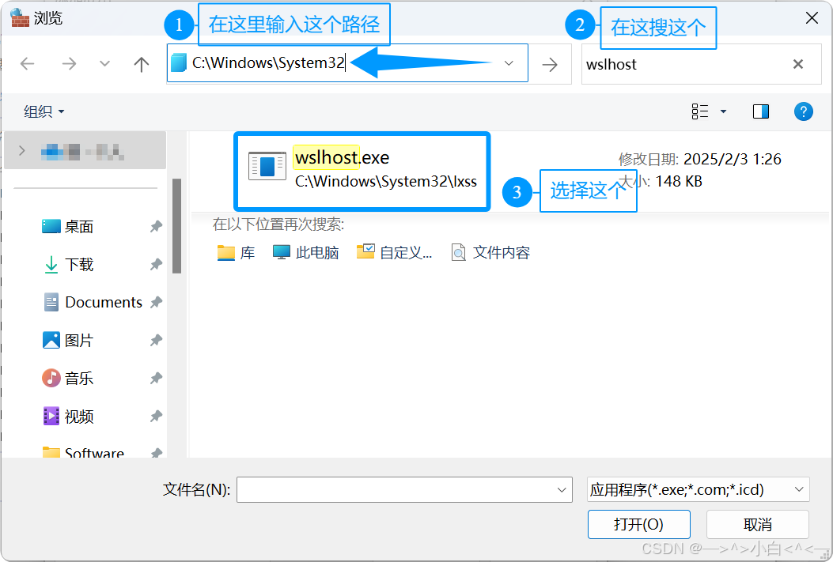Image resolution: width=833 pixels, height=562 pixels.
Task: Click the 文件名 input field
Action: point(404,489)
